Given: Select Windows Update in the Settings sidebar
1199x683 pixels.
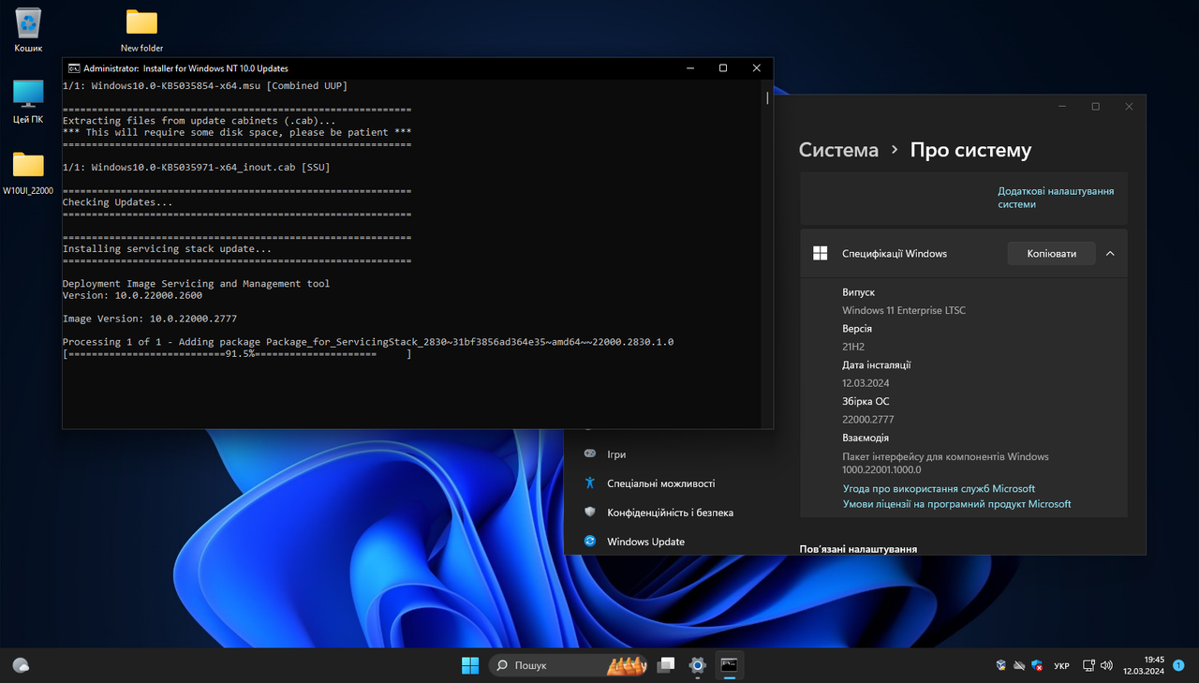Looking at the screenshot, I should (645, 542).
